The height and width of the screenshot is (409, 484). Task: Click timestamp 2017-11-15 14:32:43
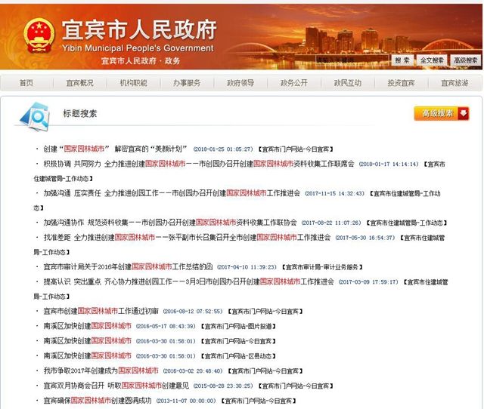point(334,194)
